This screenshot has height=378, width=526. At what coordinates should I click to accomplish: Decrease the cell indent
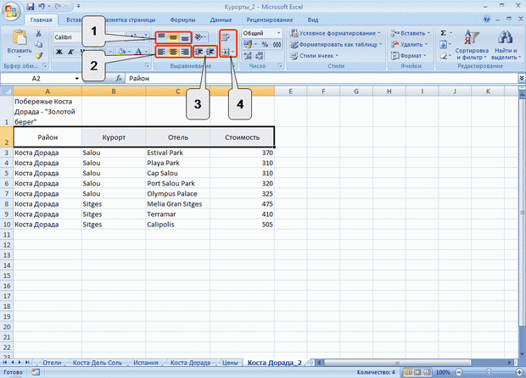199,52
